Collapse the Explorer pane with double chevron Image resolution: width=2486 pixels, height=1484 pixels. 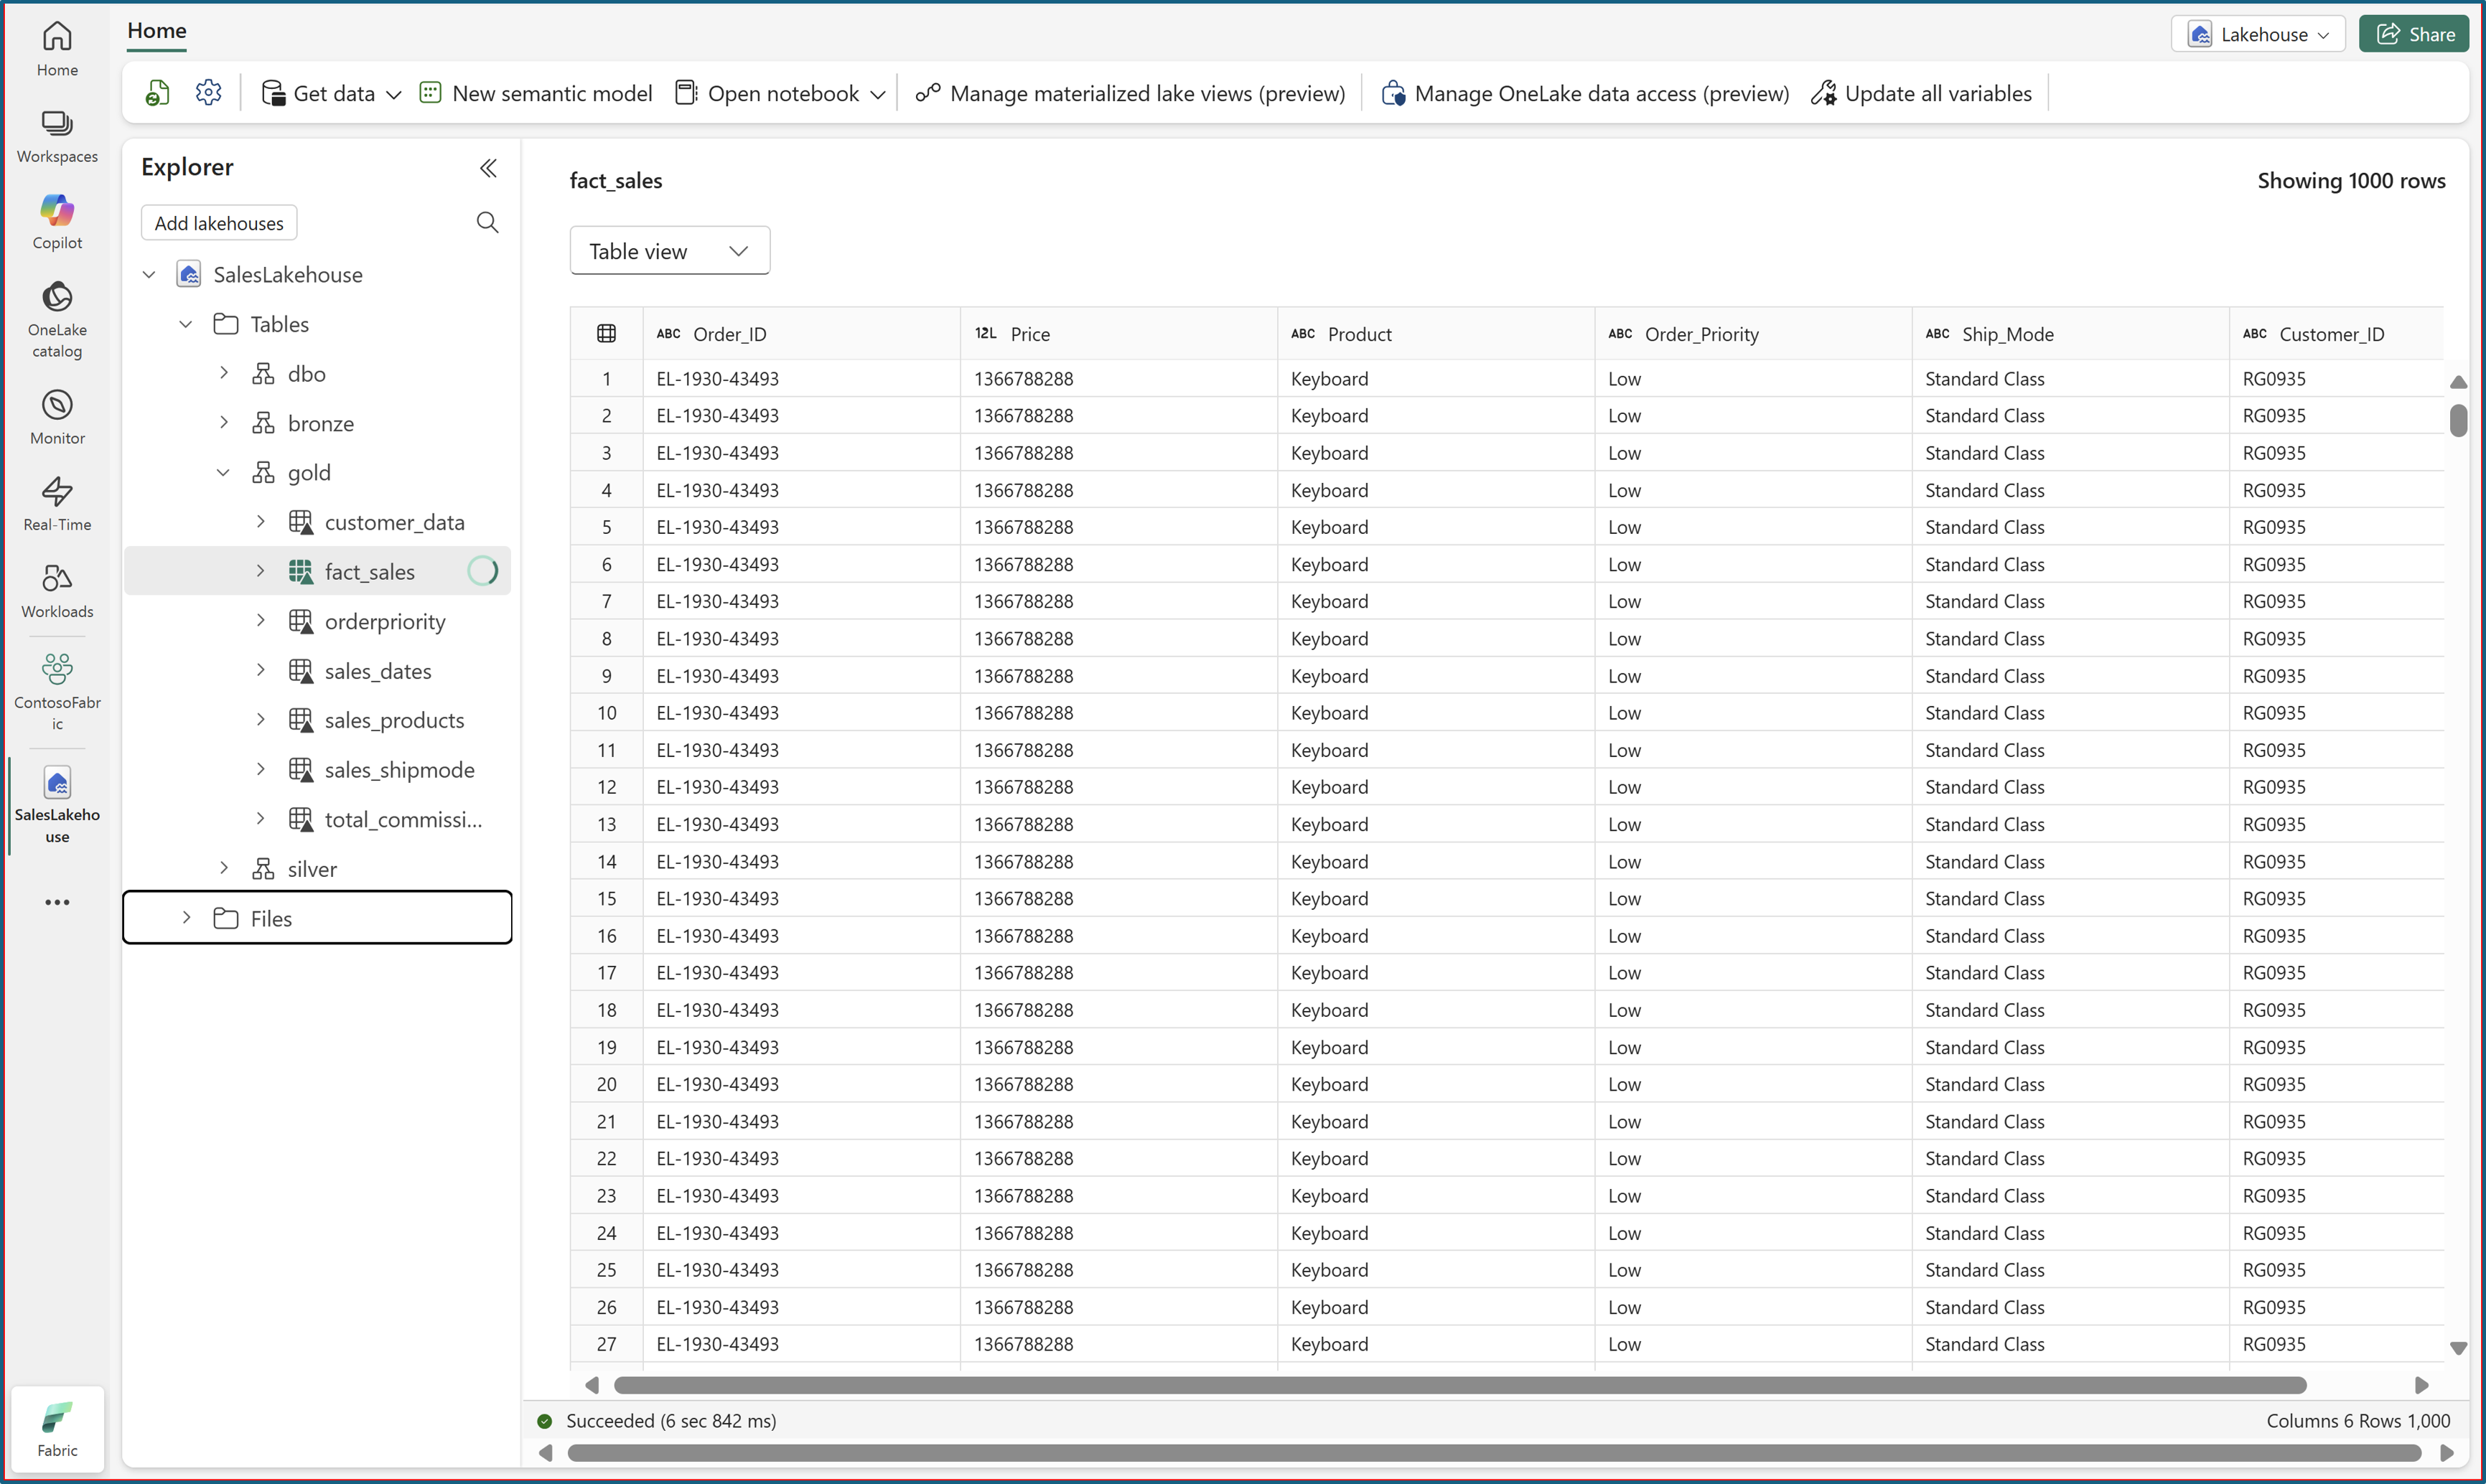pyautogui.click(x=488, y=168)
